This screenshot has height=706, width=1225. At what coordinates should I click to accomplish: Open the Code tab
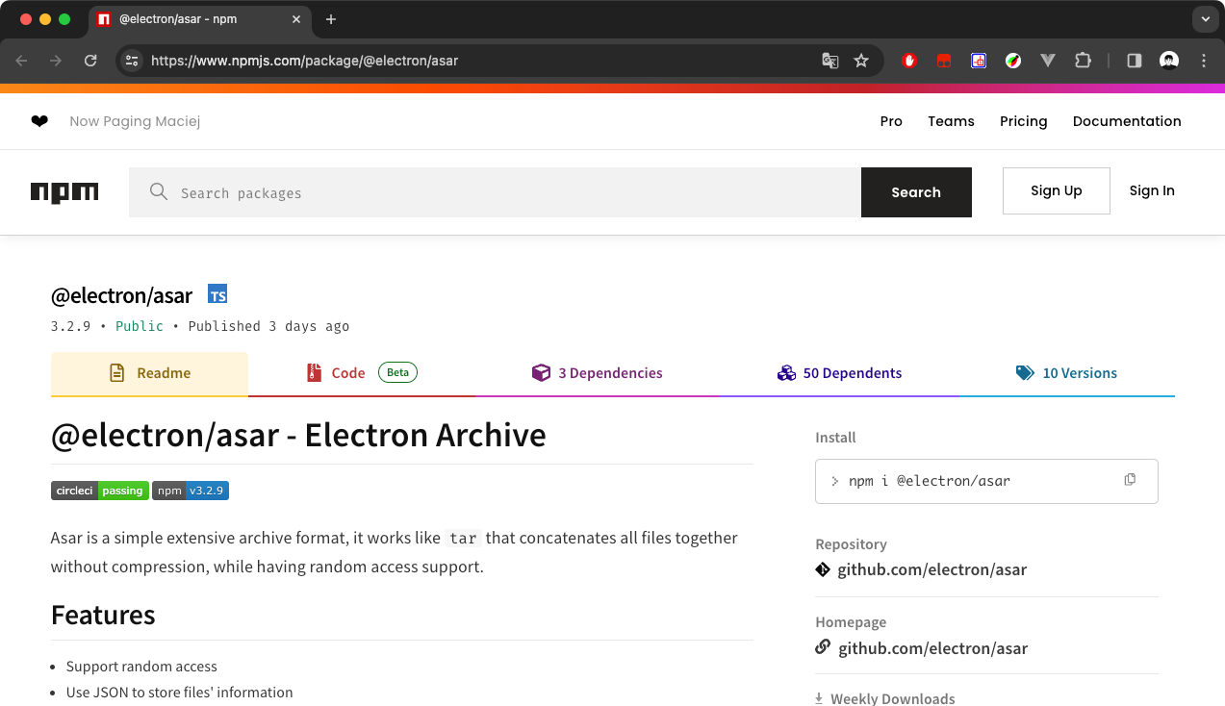[362, 373]
